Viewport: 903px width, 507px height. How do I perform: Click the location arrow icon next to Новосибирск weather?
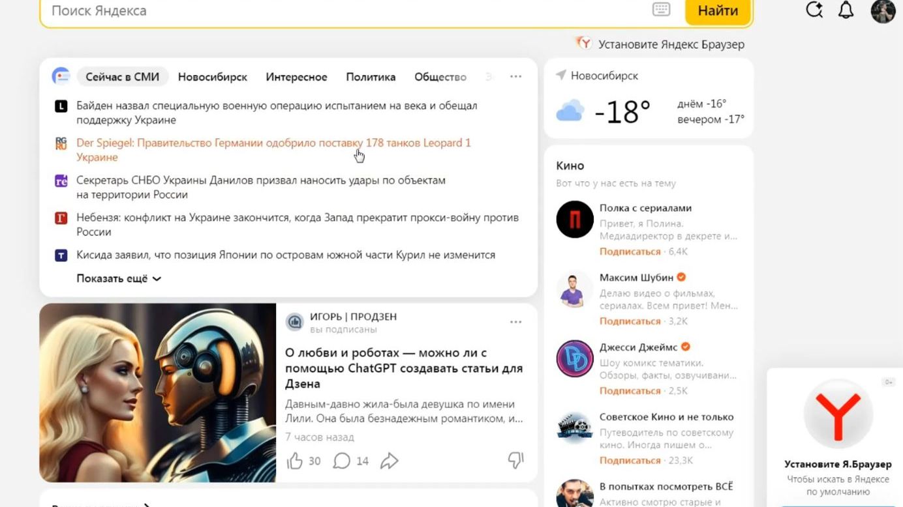[x=560, y=76]
